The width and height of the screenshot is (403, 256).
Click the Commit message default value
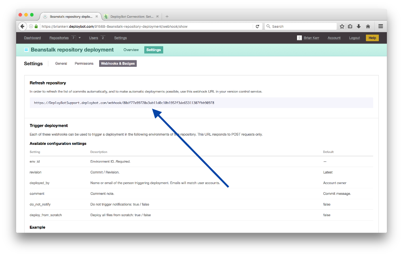point(337,194)
